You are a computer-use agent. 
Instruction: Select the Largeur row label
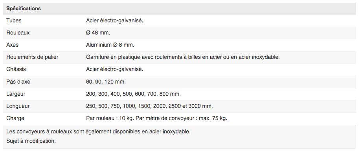[x=16, y=94]
